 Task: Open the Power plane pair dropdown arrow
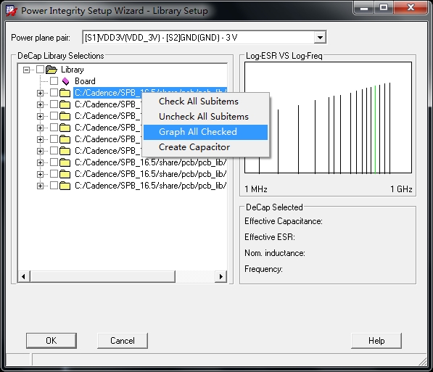pos(320,37)
